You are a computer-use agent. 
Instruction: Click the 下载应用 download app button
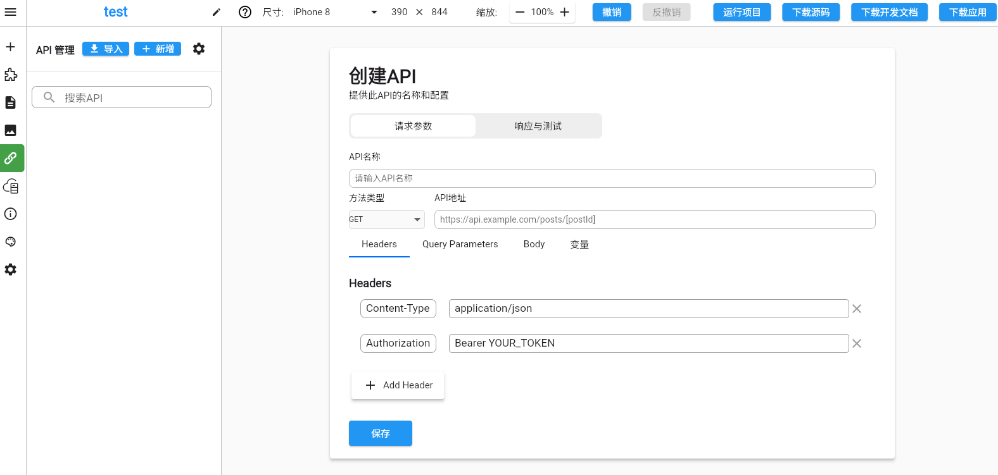tap(968, 12)
